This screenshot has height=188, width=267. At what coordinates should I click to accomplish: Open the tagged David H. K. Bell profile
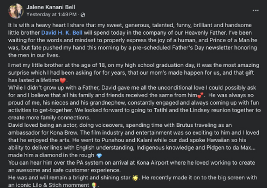[x=62, y=33]
